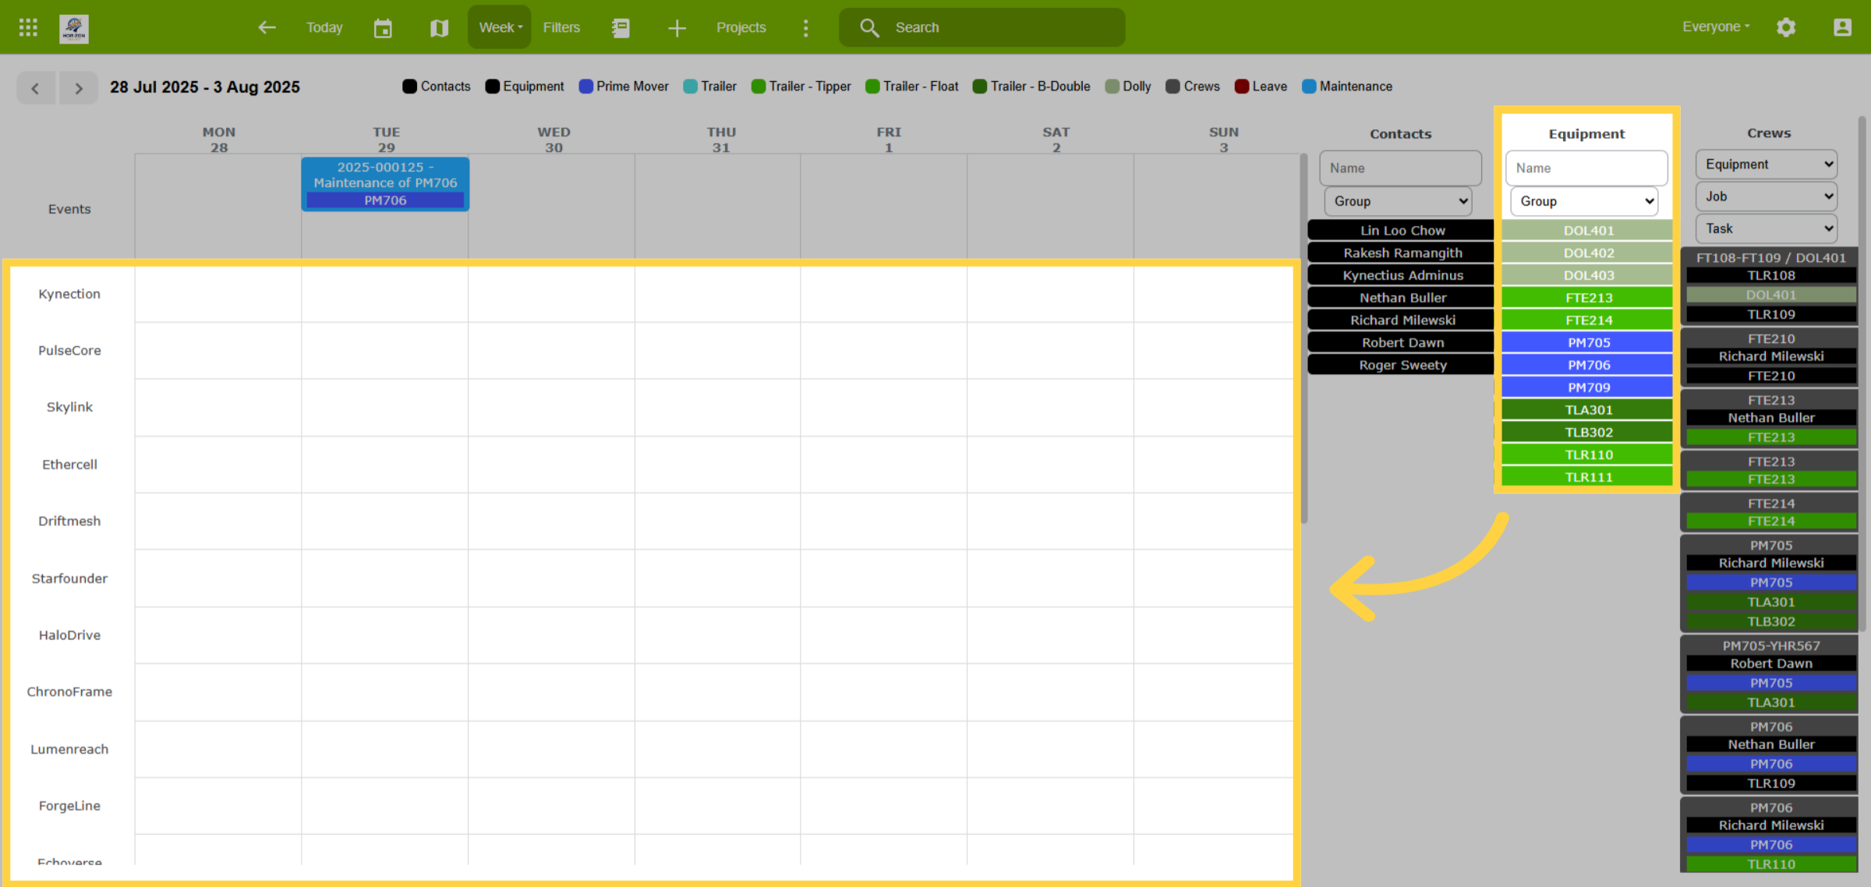The width and height of the screenshot is (1871, 887).
Task: Click the company logo thumbnail
Action: (74, 28)
